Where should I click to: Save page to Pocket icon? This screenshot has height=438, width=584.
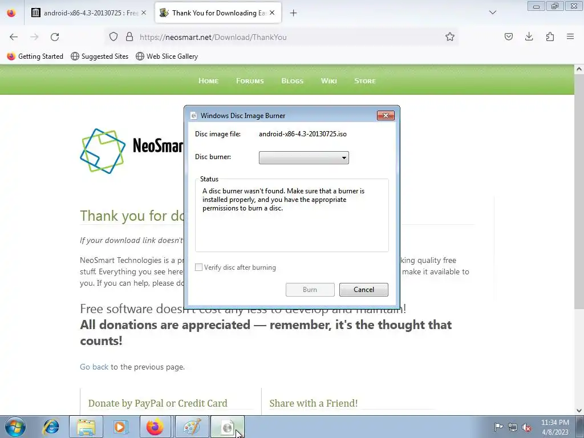tap(508, 37)
